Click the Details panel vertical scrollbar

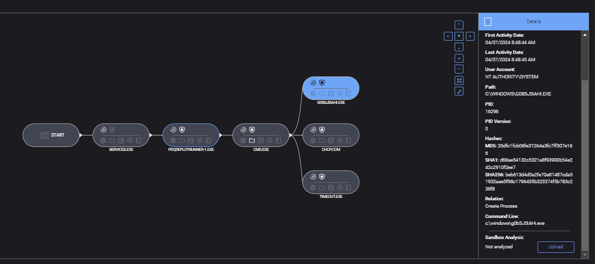click(x=584, y=162)
